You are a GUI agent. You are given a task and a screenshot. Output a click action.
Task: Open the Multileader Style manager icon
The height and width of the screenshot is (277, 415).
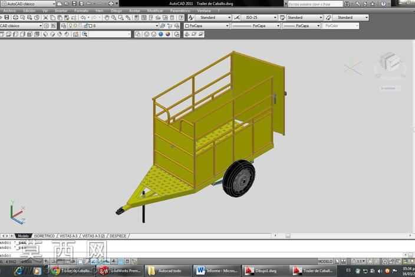pos(328,18)
